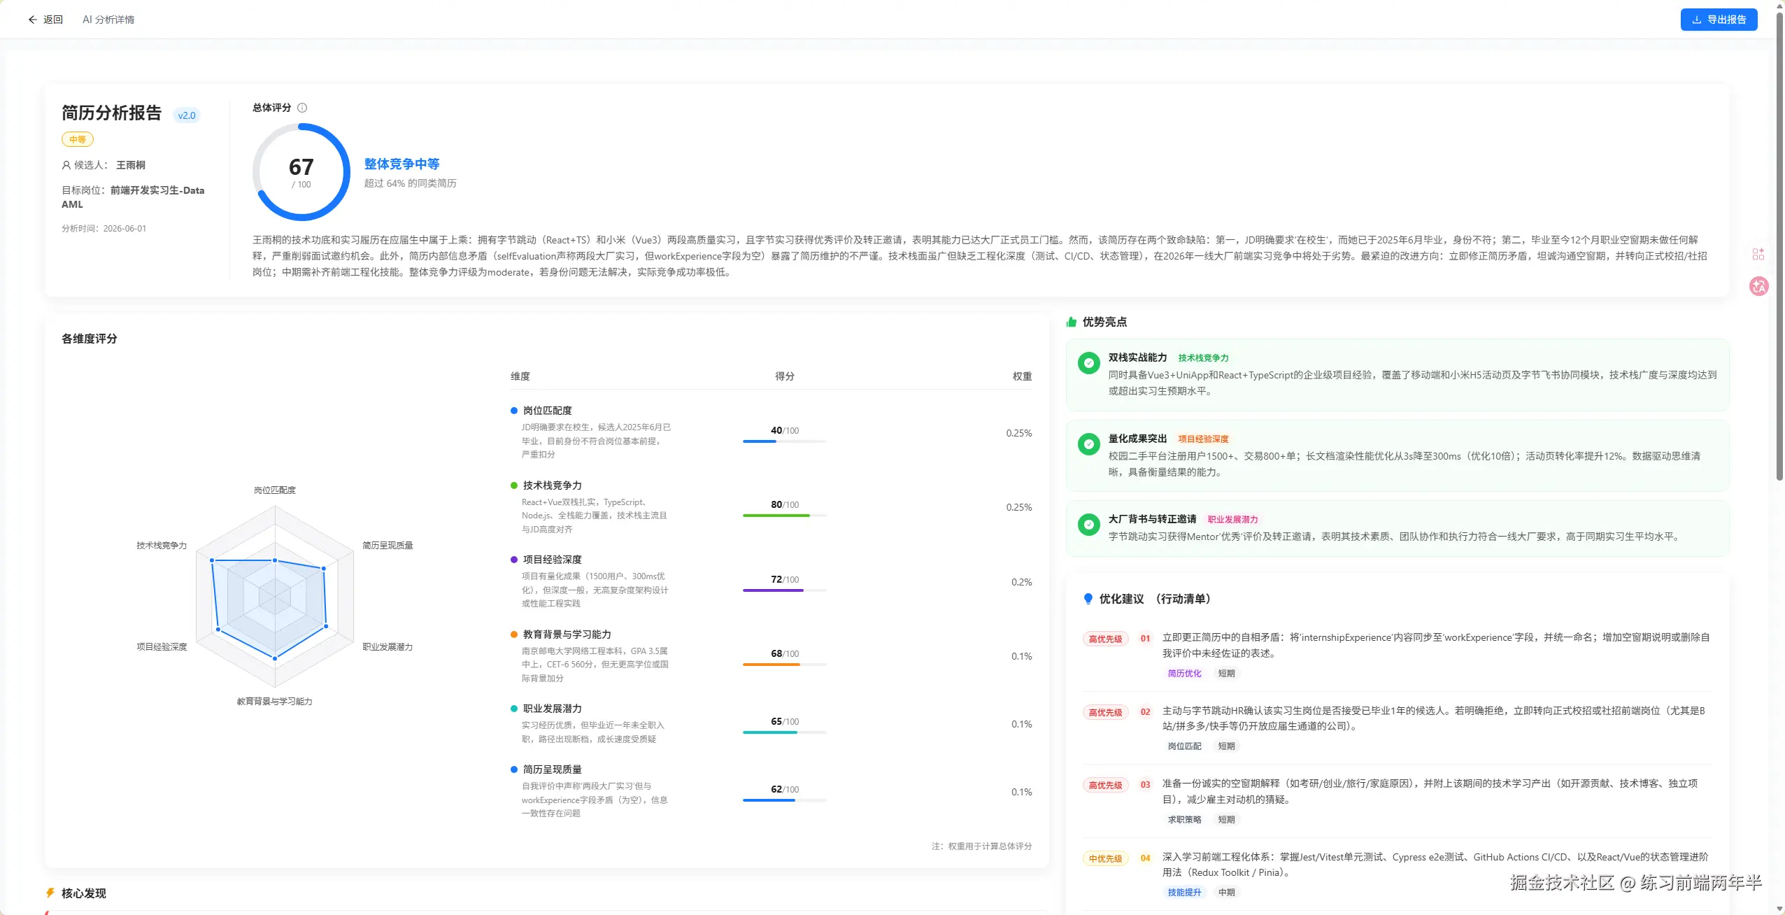Screen dimensions: 1785x915
Task: Click the 导出报告 export button
Action: pyautogui.click(x=1719, y=20)
